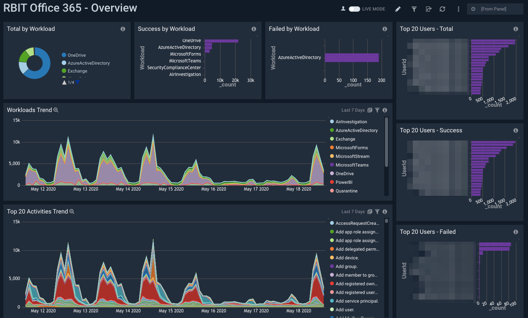Toggle Add user. legend entry
Screen dimensions: 528x318
[x=342, y=310]
